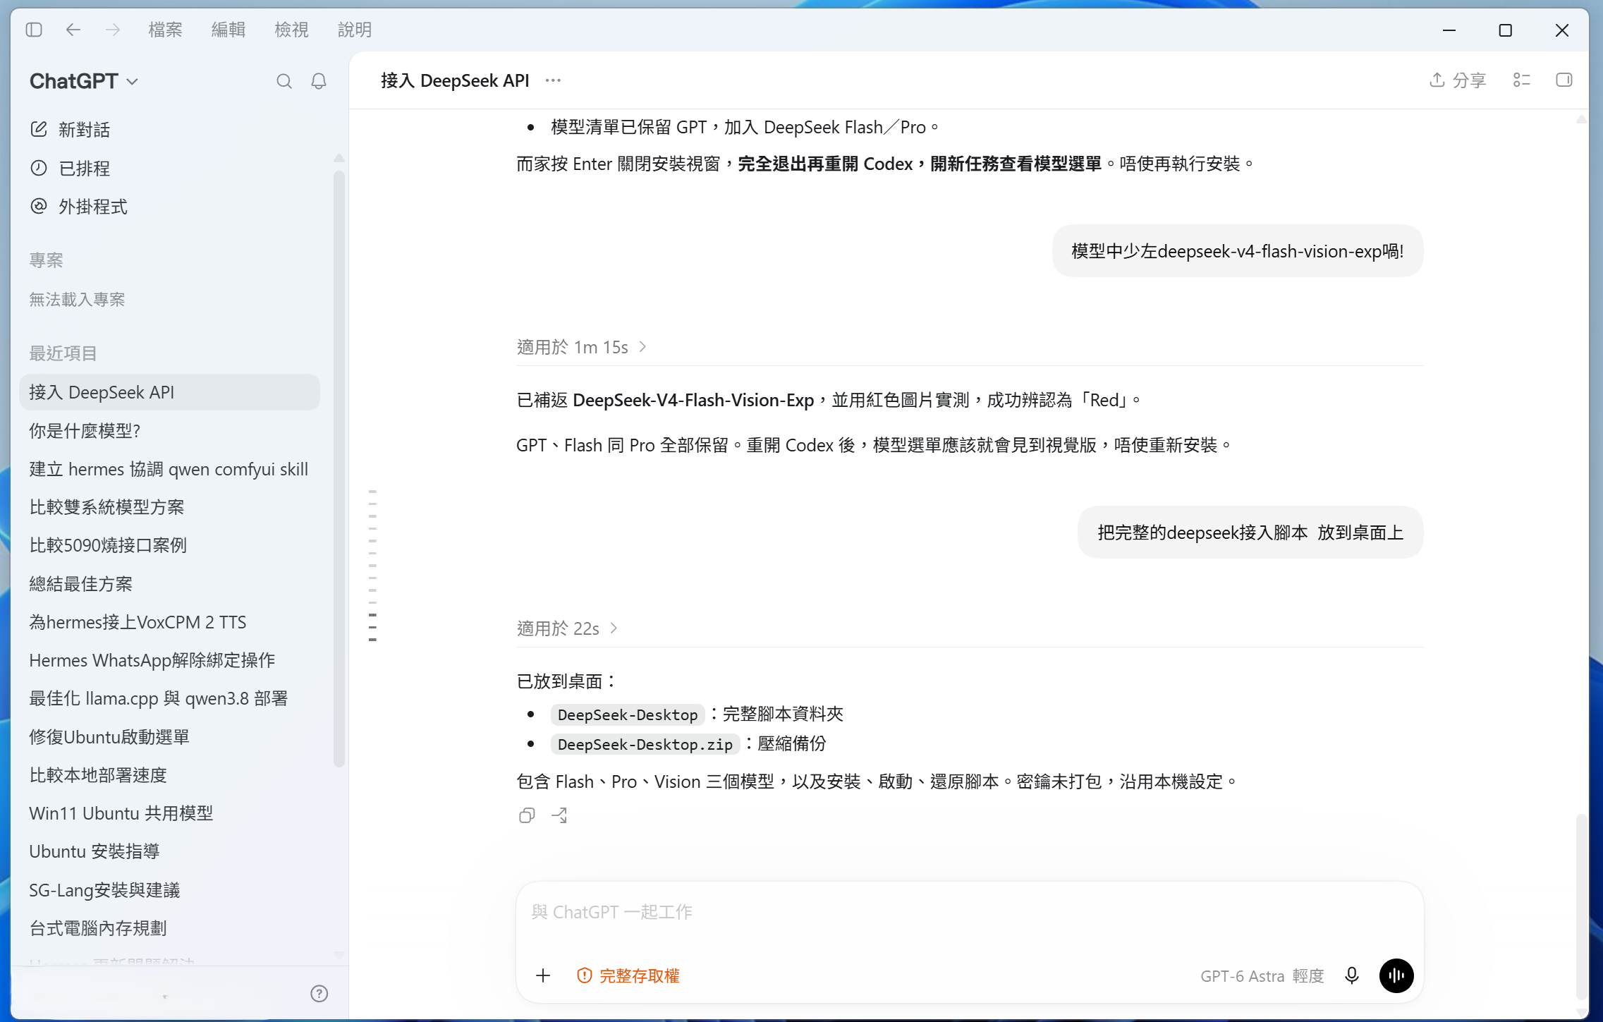Click the DeepSeek-Desktop folder code label
1603x1022 pixels.
(x=628, y=715)
